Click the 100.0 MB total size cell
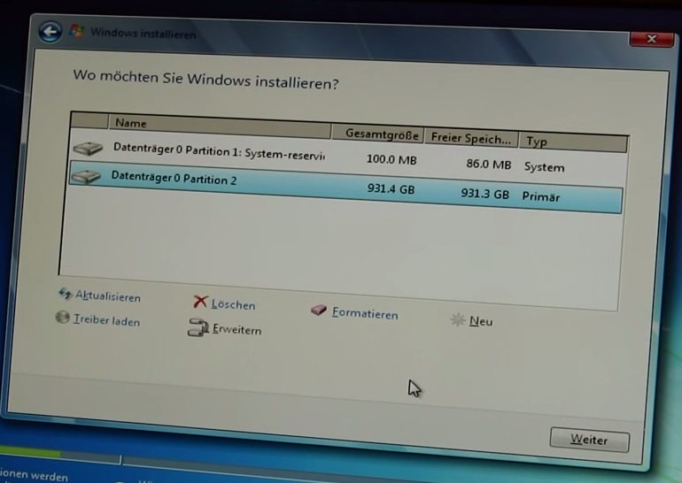 pos(391,159)
